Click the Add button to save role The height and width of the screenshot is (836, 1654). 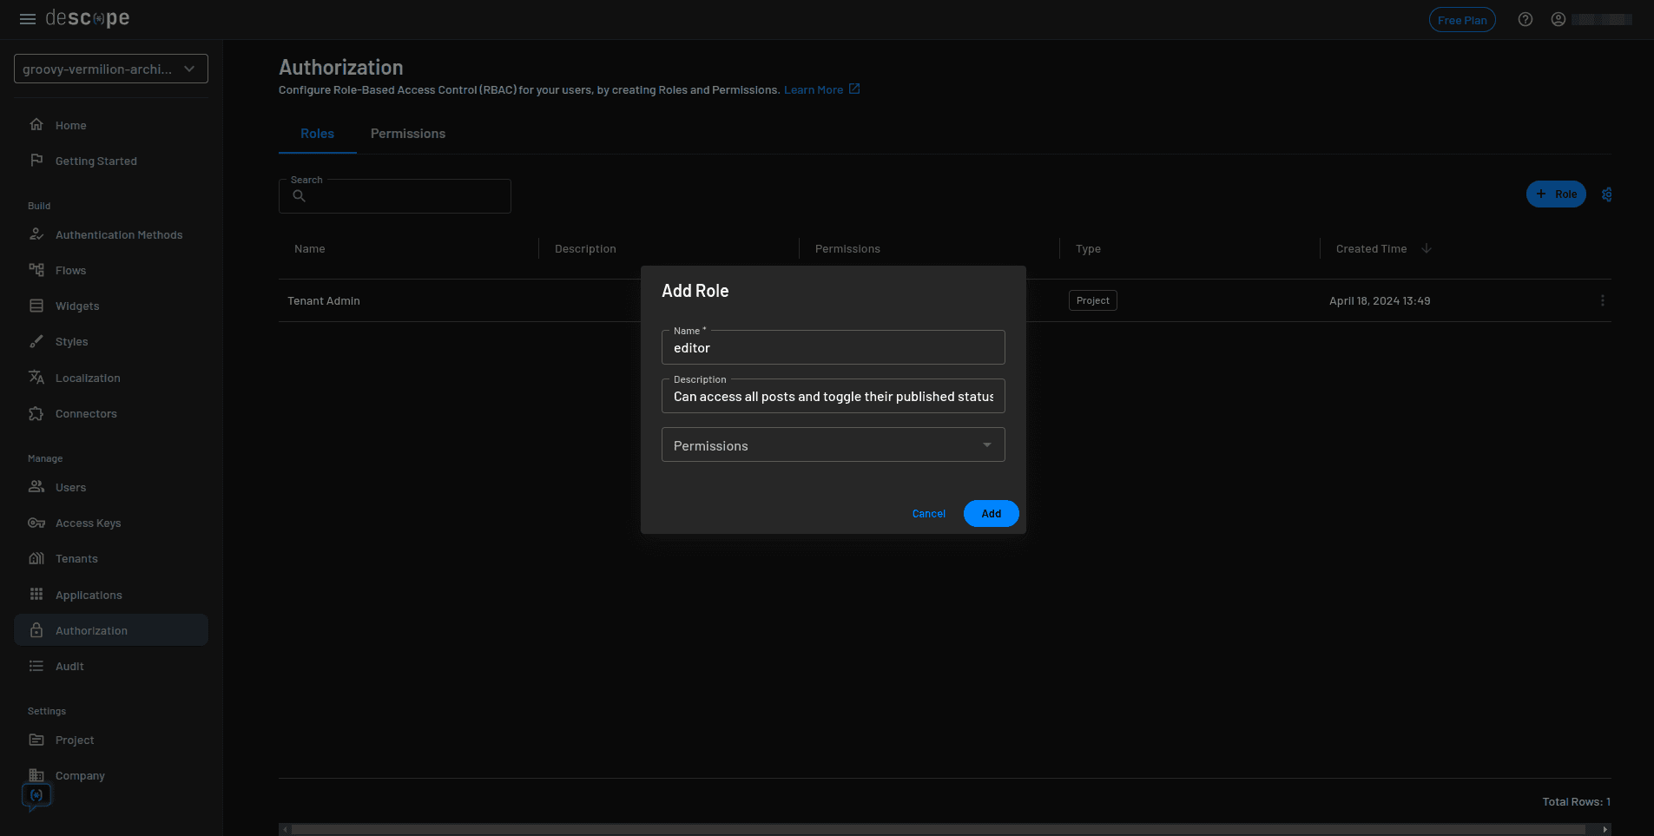click(991, 513)
